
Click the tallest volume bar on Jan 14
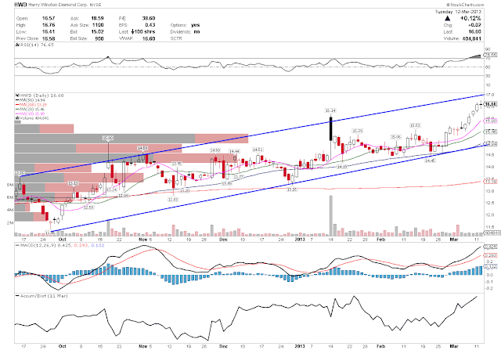pos(330,215)
